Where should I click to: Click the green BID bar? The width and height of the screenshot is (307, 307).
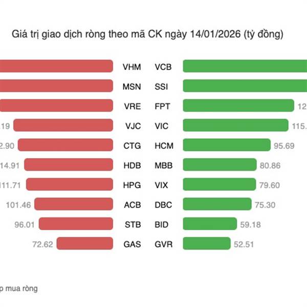[x=210, y=224]
